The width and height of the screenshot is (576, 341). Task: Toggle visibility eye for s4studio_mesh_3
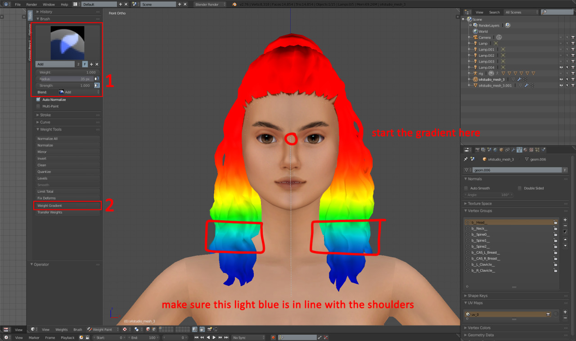[x=561, y=79]
